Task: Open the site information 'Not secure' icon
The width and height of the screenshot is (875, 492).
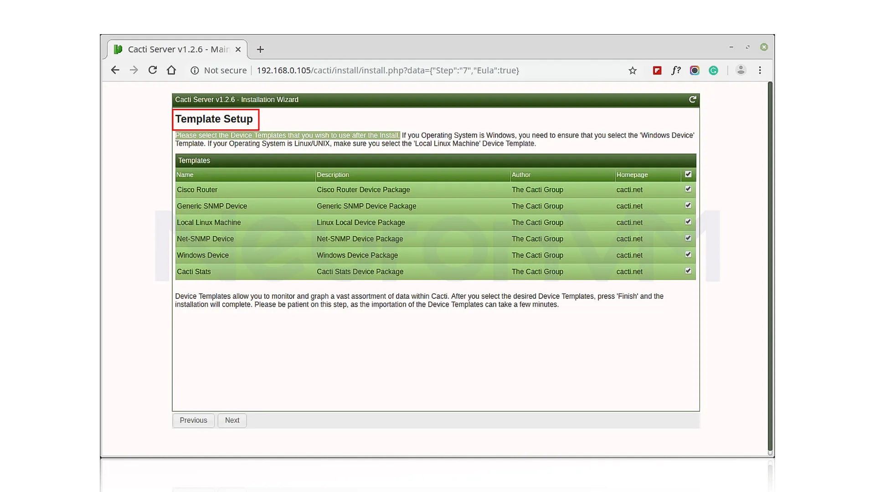Action: coord(195,71)
